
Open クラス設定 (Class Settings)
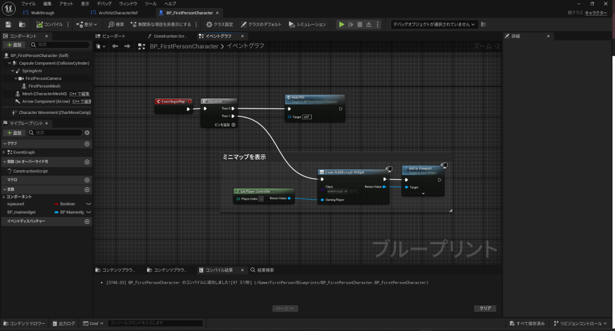219,25
